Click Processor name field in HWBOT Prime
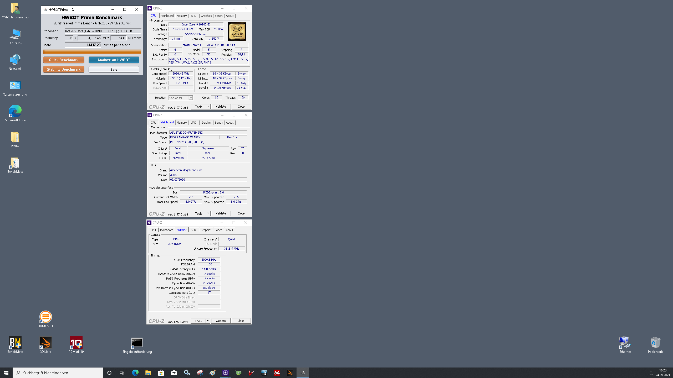 click(x=103, y=31)
